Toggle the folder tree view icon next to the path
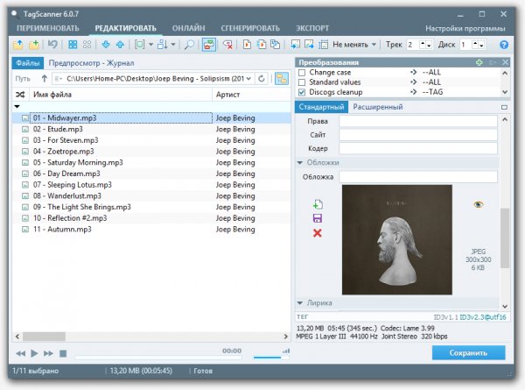Screen dimensions: 525x390 [x=282, y=79]
